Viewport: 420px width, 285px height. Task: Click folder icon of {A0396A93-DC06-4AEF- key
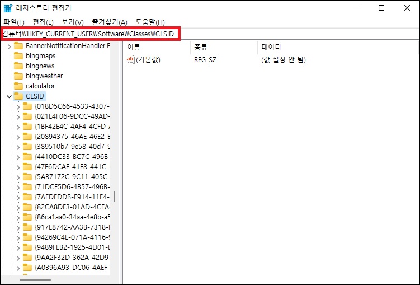[27, 267]
